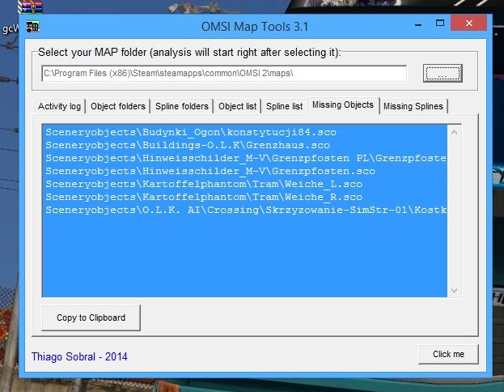
Task: Go to the Spline folders tab
Action: pyautogui.click(x=182, y=106)
